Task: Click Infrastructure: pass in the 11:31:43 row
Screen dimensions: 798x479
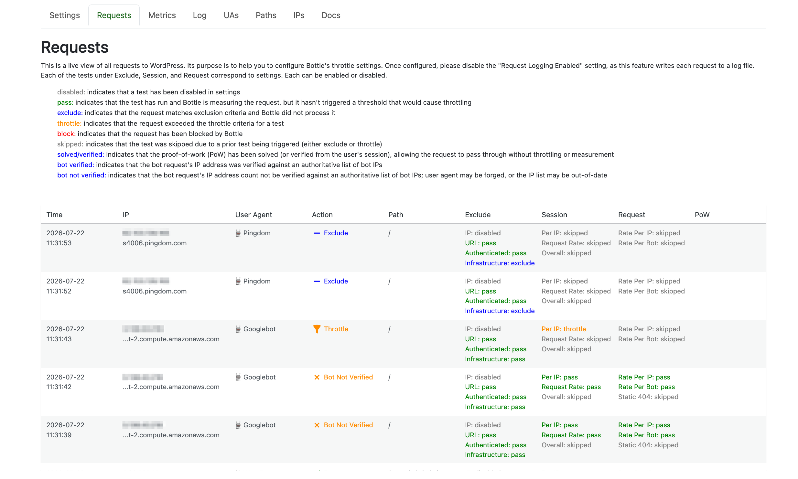Action: (x=495, y=359)
